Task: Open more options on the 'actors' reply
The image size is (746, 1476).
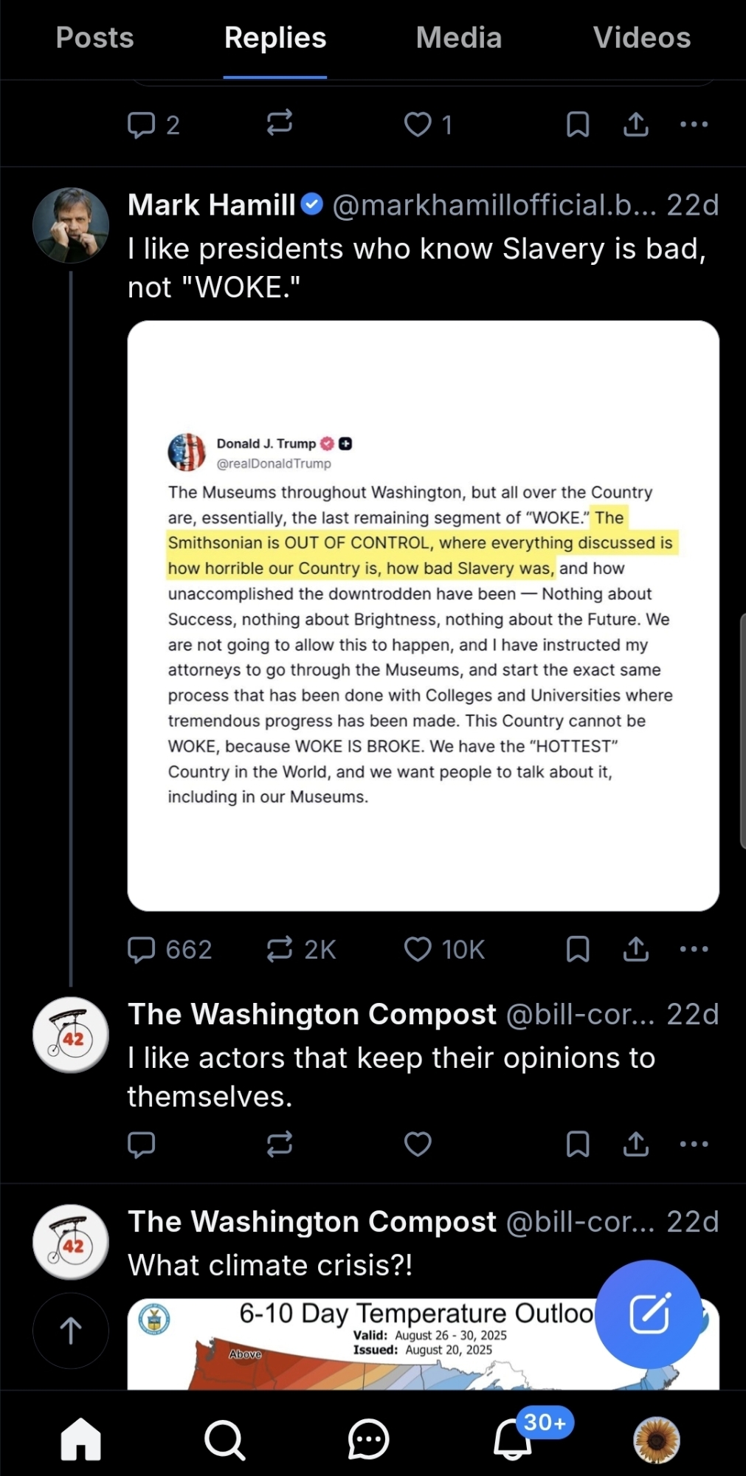Action: click(694, 1144)
